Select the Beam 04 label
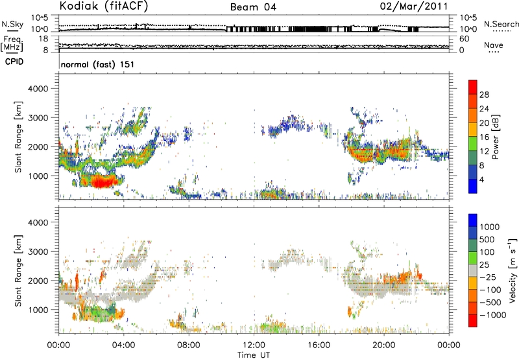This screenshot has width=519, height=359. pos(253,7)
